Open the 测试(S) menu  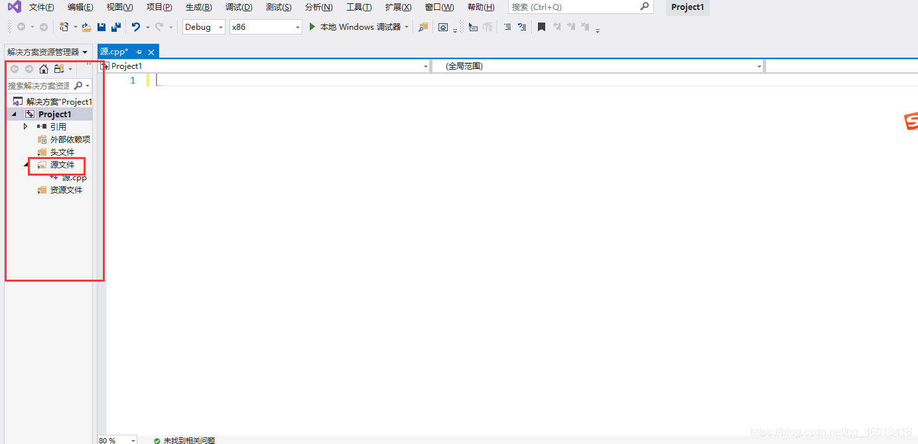[279, 7]
